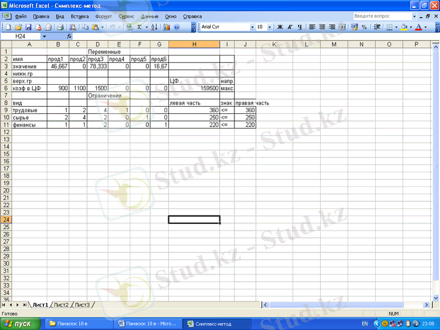Screen dimensions: 440x330
Task: Expand the fill color palette arrow
Action: tap(411, 27)
